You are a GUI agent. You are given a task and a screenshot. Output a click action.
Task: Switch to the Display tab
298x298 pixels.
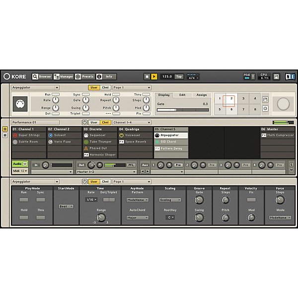coord(164,95)
